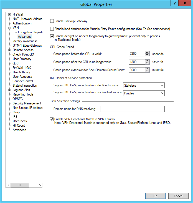Disable VPN Directional Match in VPN Column

click(x=52, y=119)
